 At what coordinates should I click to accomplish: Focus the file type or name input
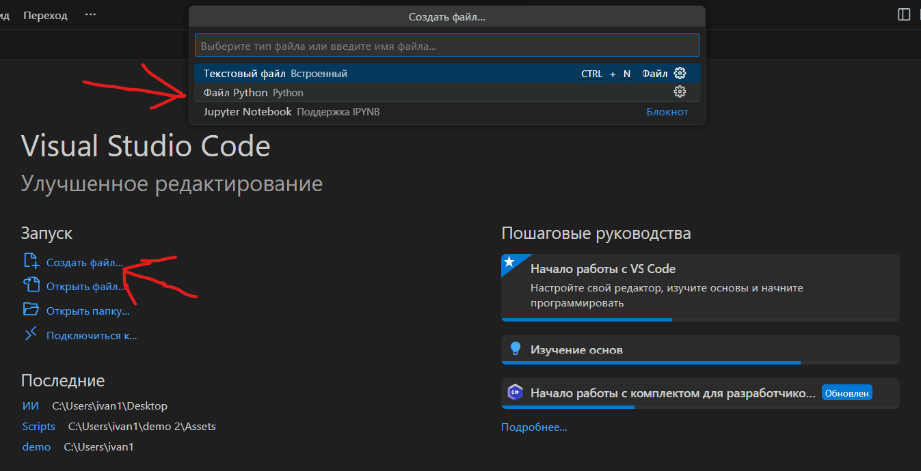click(446, 46)
